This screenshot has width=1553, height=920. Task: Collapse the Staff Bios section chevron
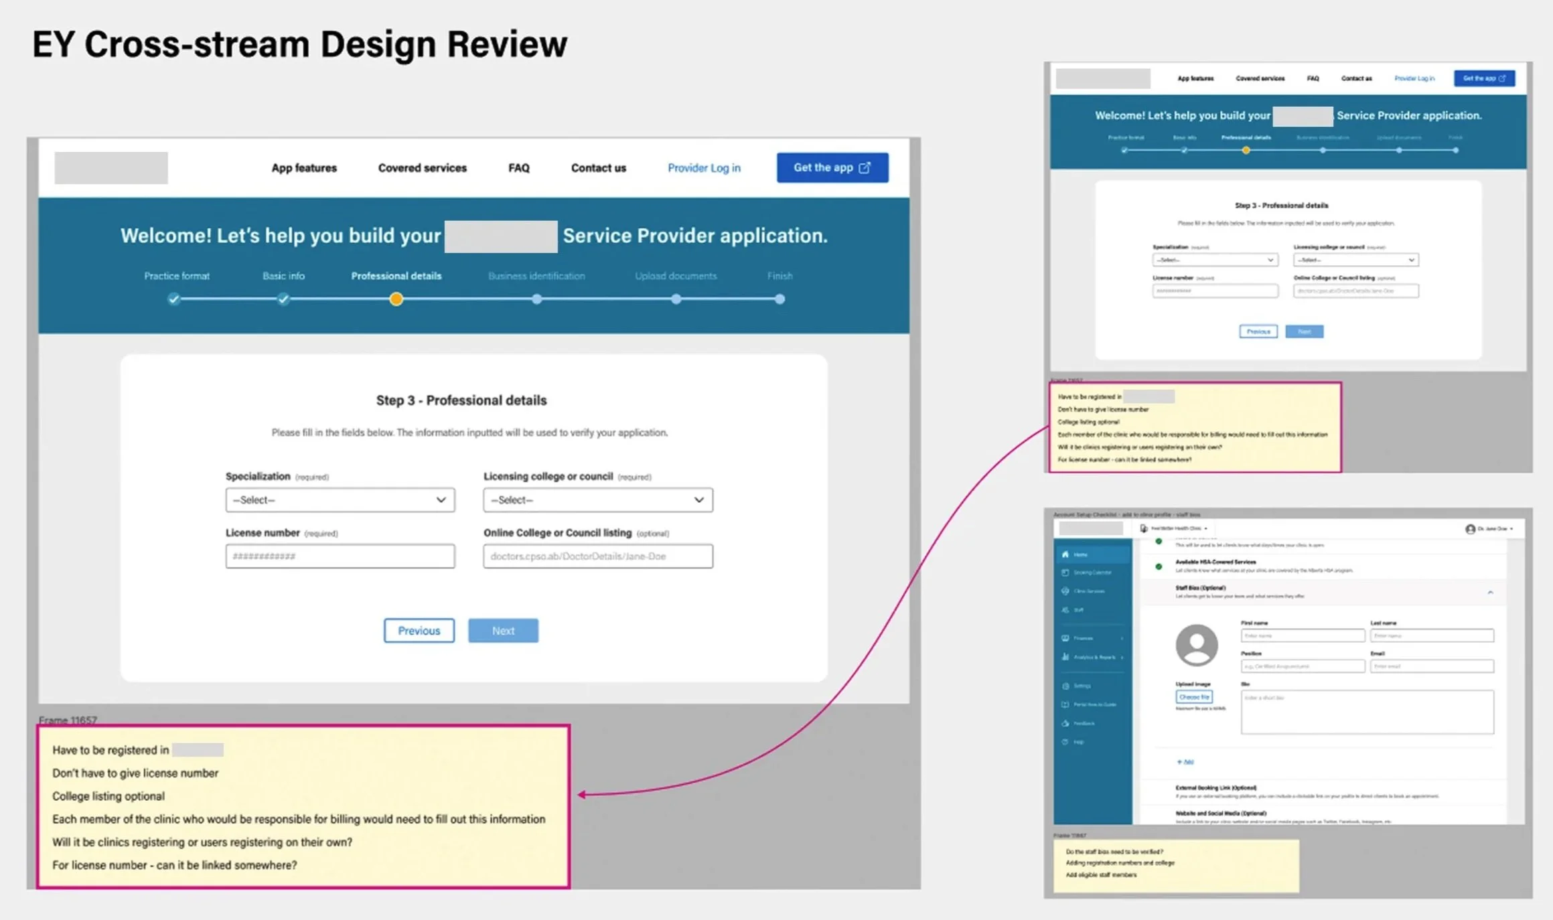pyautogui.click(x=1490, y=593)
